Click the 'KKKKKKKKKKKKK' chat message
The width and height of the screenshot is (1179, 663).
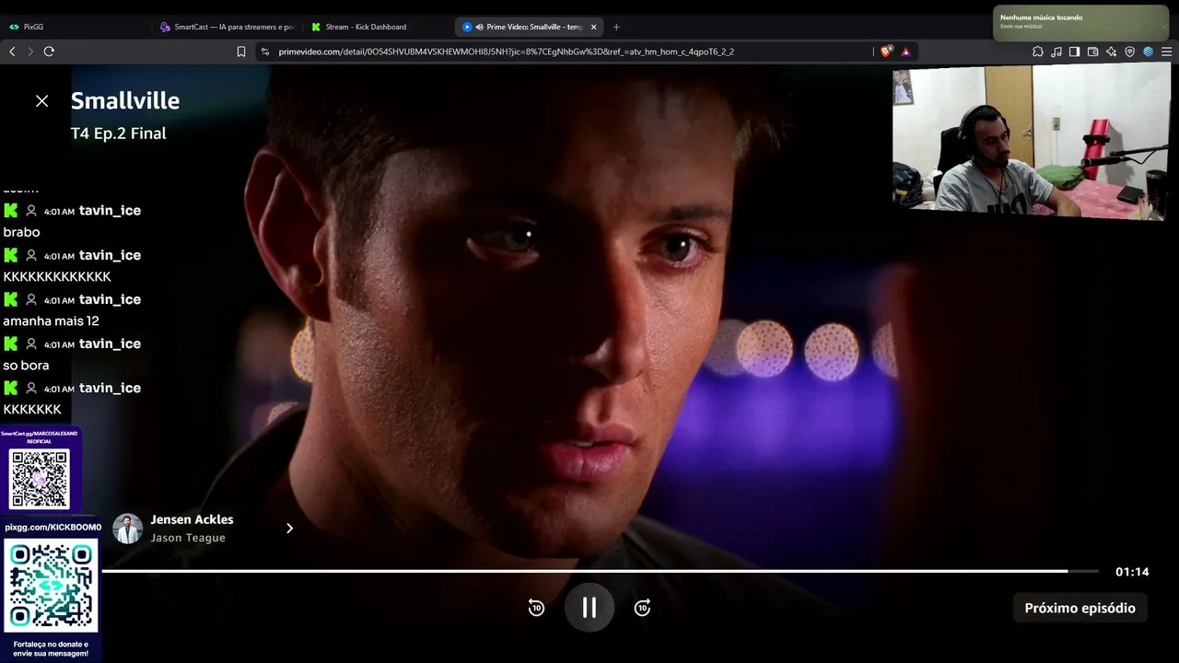coord(57,276)
